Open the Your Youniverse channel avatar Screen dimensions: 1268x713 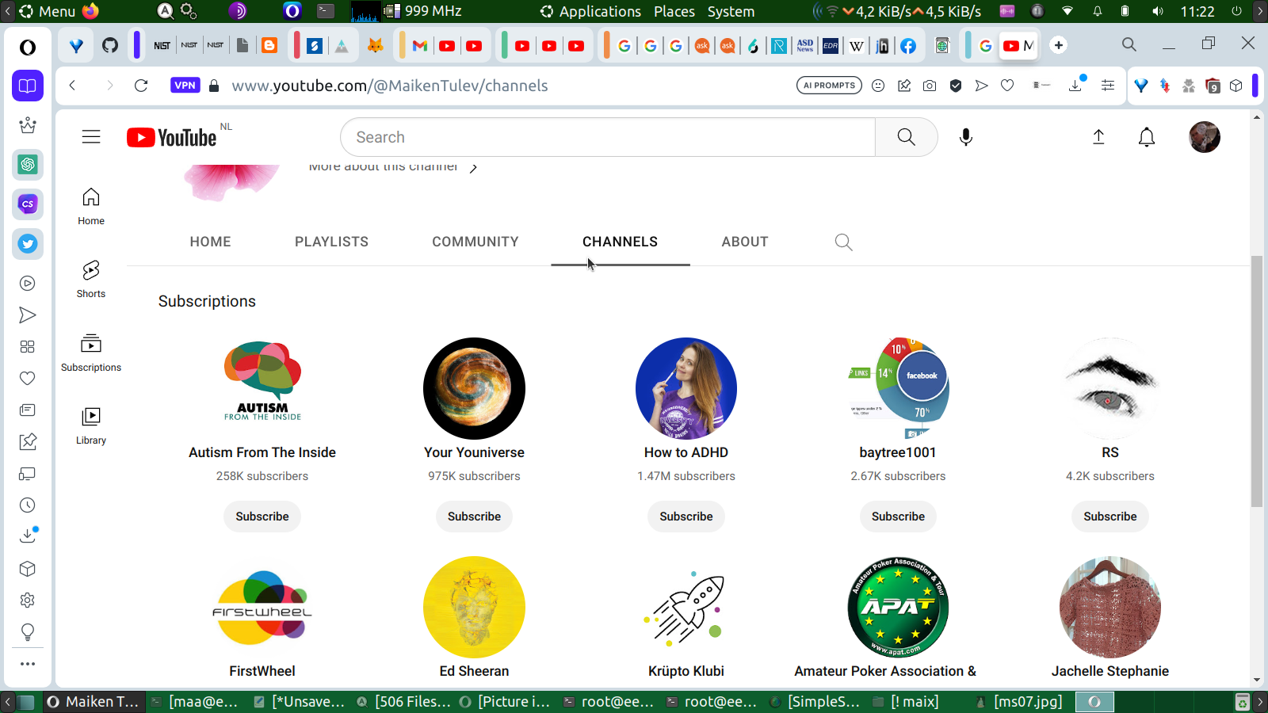pyautogui.click(x=474, y=388)
